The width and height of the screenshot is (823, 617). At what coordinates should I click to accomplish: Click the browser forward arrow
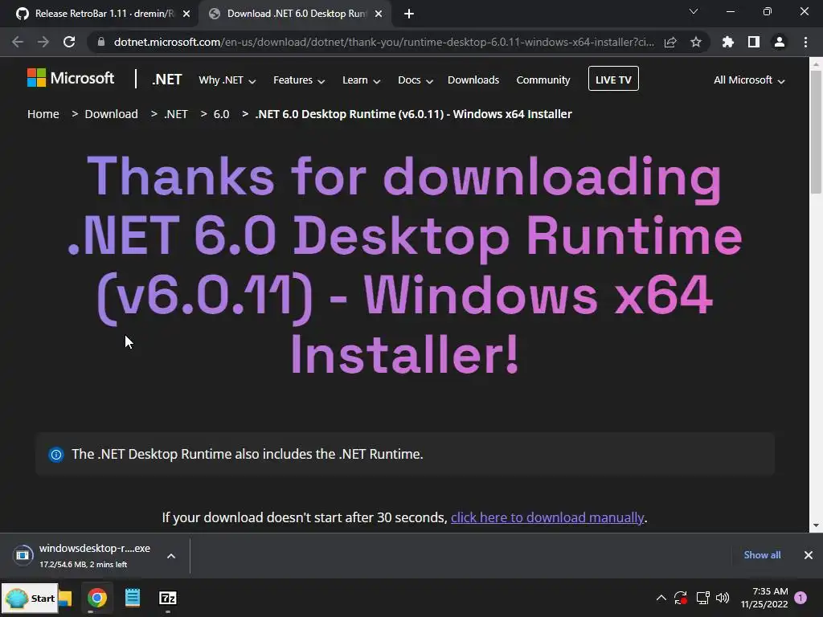[x=43, y=42]
